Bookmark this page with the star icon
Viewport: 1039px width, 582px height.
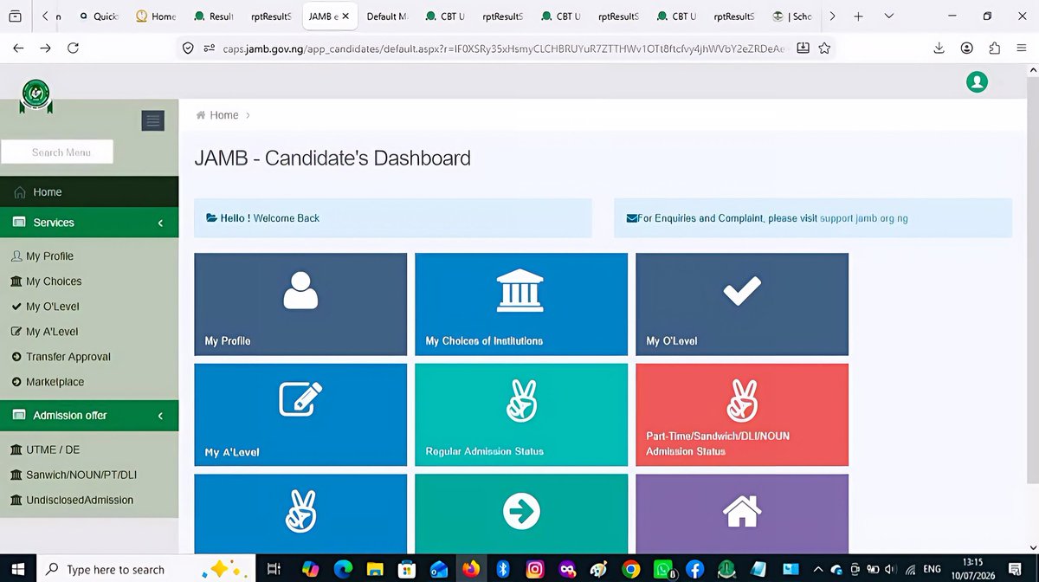[824, 48]
